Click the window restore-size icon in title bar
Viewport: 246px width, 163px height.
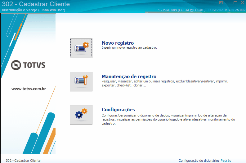(x=221, y=3)
